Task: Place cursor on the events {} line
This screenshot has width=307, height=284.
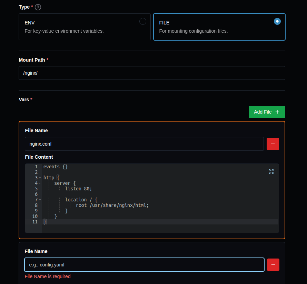Action: 56,167
